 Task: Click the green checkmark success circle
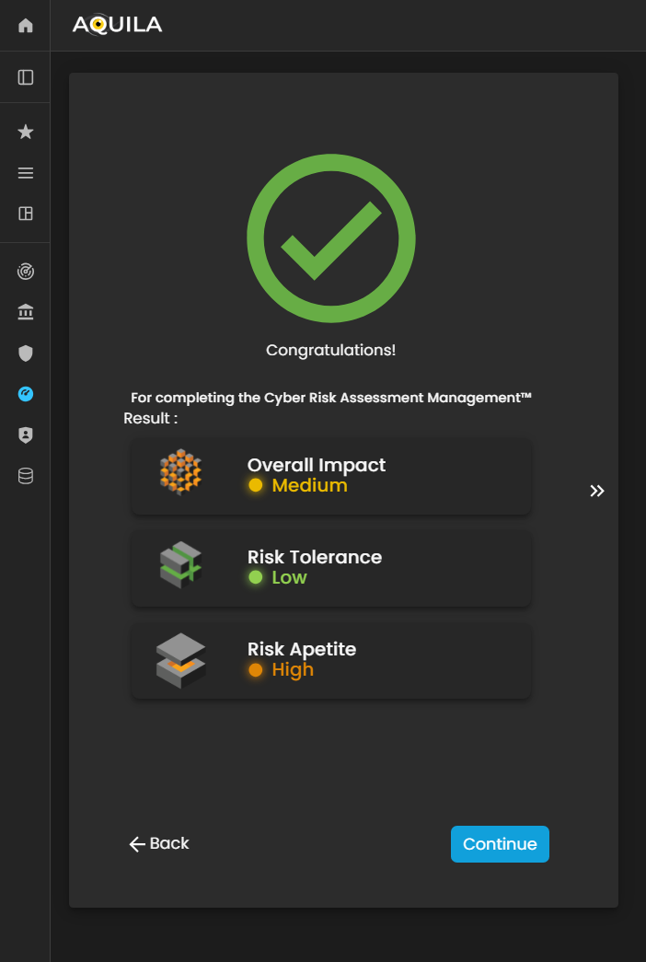[331, 238]
